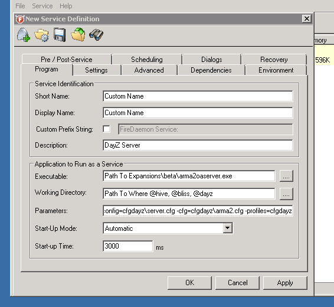334x307 pixels.
Task: Browse for the Working Directory
Action: coord(286,194)
